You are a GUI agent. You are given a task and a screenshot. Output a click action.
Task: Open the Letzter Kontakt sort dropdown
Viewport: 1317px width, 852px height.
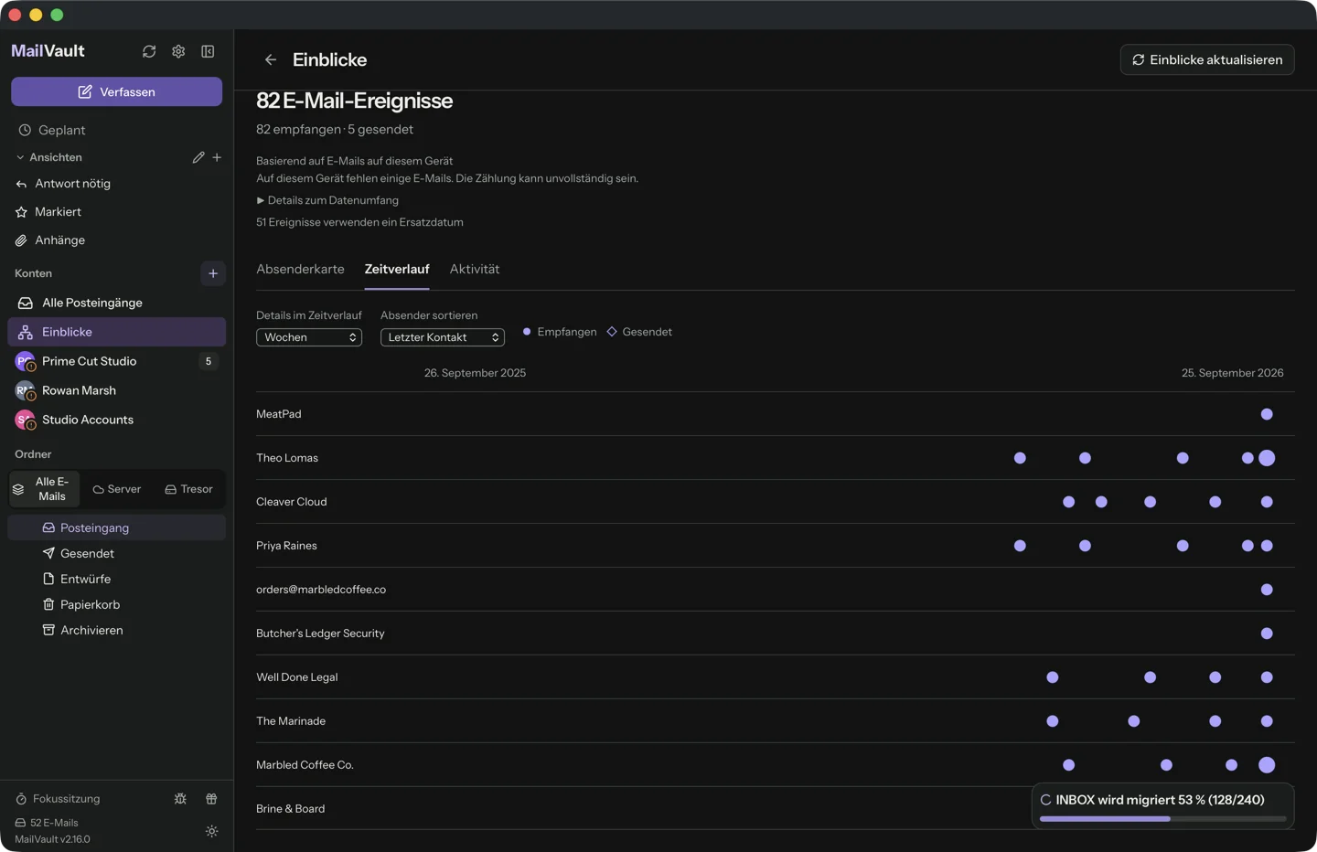coord(443,337)
